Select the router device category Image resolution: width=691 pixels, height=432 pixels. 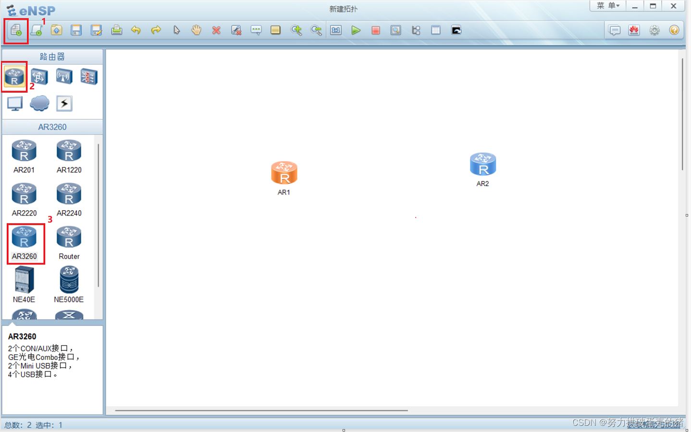[x=14, y=76]
